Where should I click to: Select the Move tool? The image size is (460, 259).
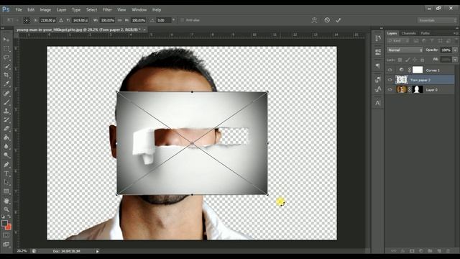point(6,40)
